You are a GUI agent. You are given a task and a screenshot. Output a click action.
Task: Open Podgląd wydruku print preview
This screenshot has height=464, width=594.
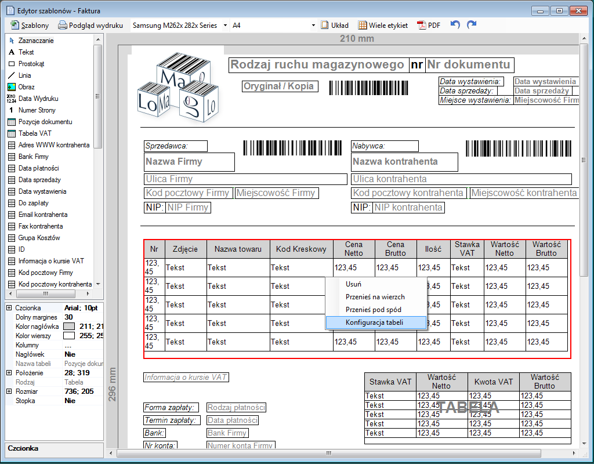click(x=90, y=26)
